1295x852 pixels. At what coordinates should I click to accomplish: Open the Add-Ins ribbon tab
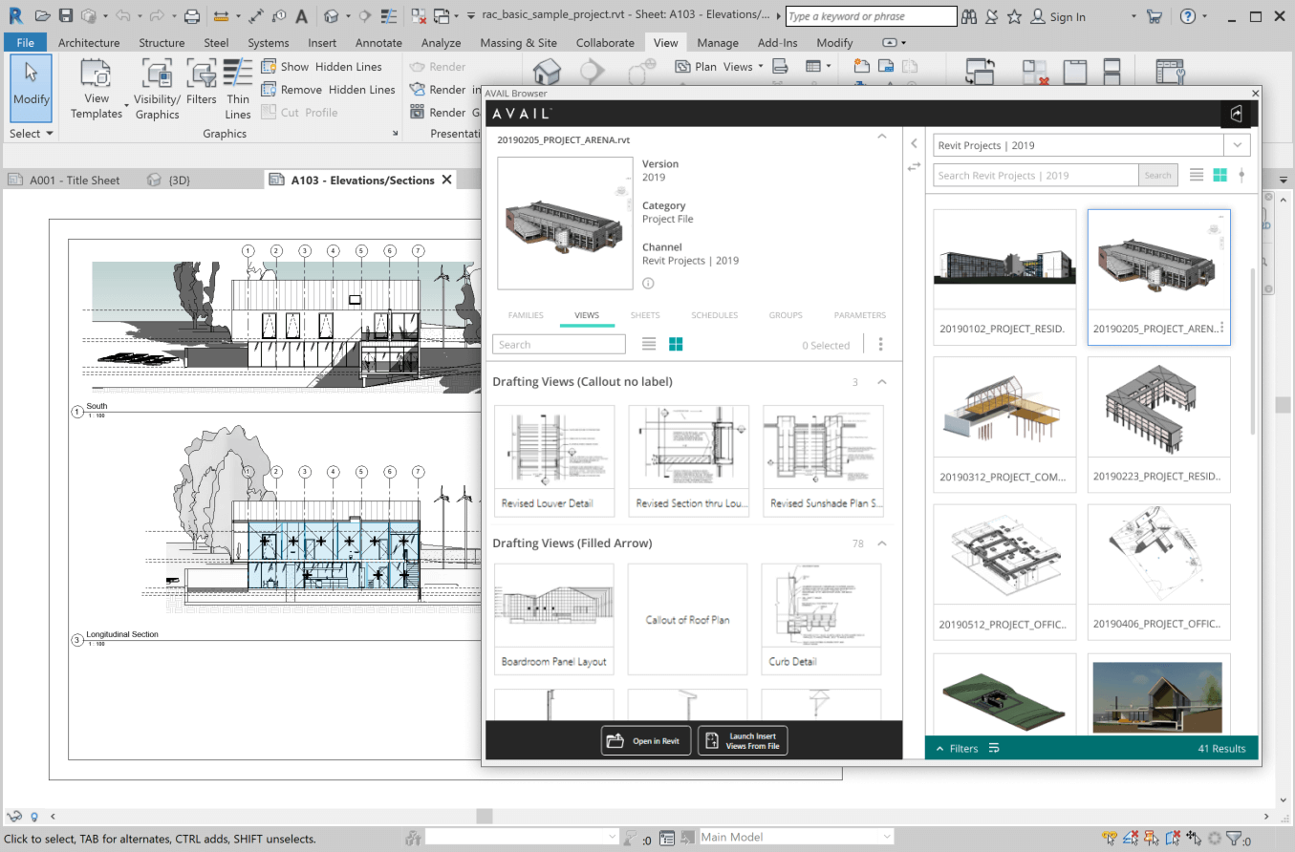777,43
